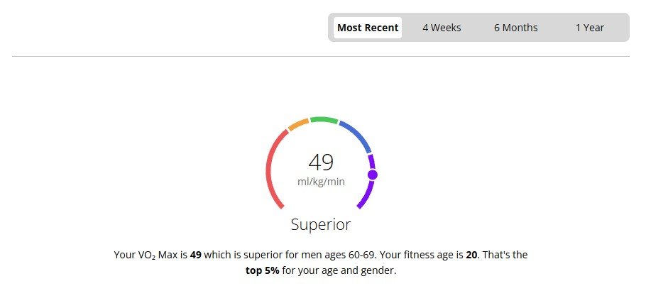
Task: Click the purple marker dot on the gauge
Action: click(x=373, y=175)
